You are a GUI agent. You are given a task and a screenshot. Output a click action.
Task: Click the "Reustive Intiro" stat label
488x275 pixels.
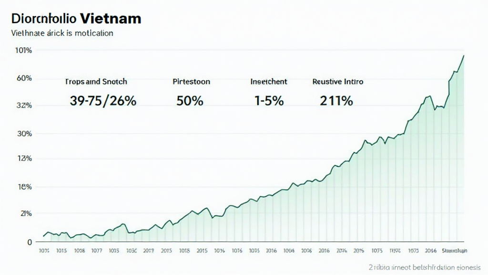coord(337,82)
